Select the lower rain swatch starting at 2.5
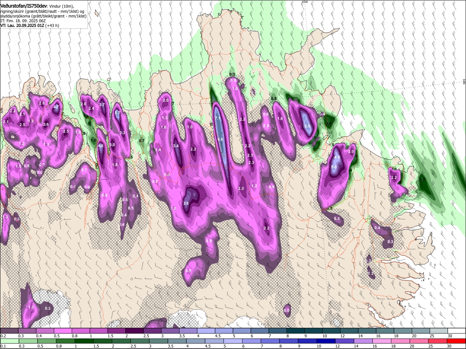466x349 pixels. [x=140, y=341]
